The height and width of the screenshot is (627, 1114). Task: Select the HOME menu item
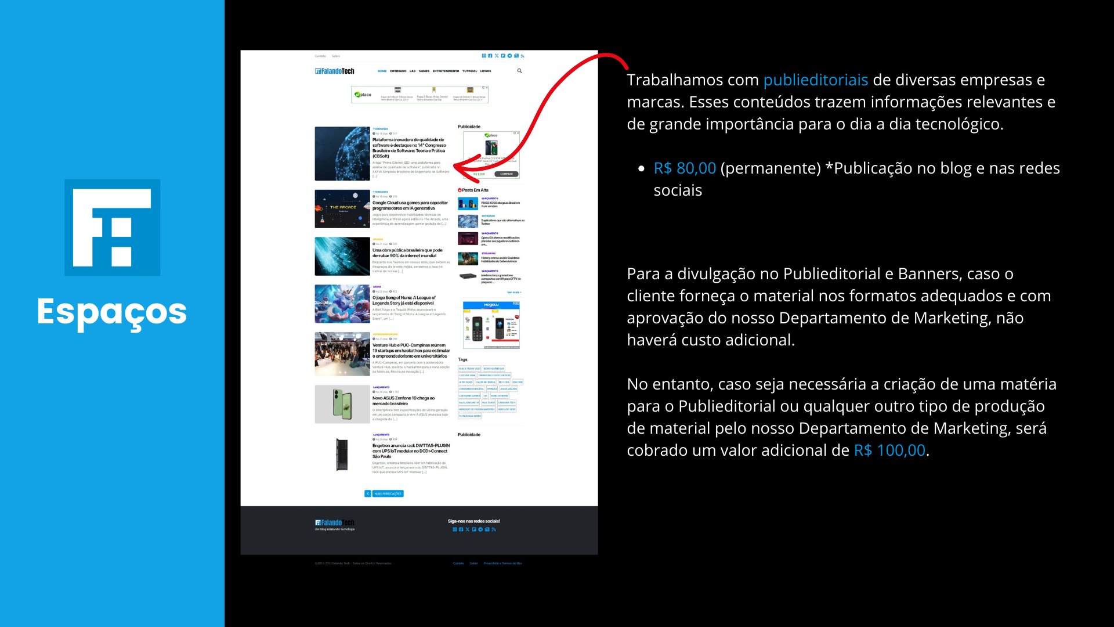(382, 71)
